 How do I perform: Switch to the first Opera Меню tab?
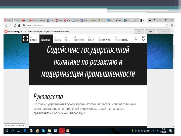click(x=8, y=20)
